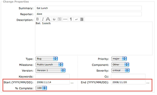Click inside the Description text area
The image size is (157, 95).
pyautogui.click(x=94, y=38)
